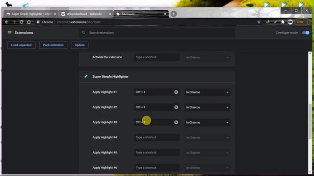Open scope dropdown for Apply Highlight #1
314x176 pixels.
click(x=207, y=92)
